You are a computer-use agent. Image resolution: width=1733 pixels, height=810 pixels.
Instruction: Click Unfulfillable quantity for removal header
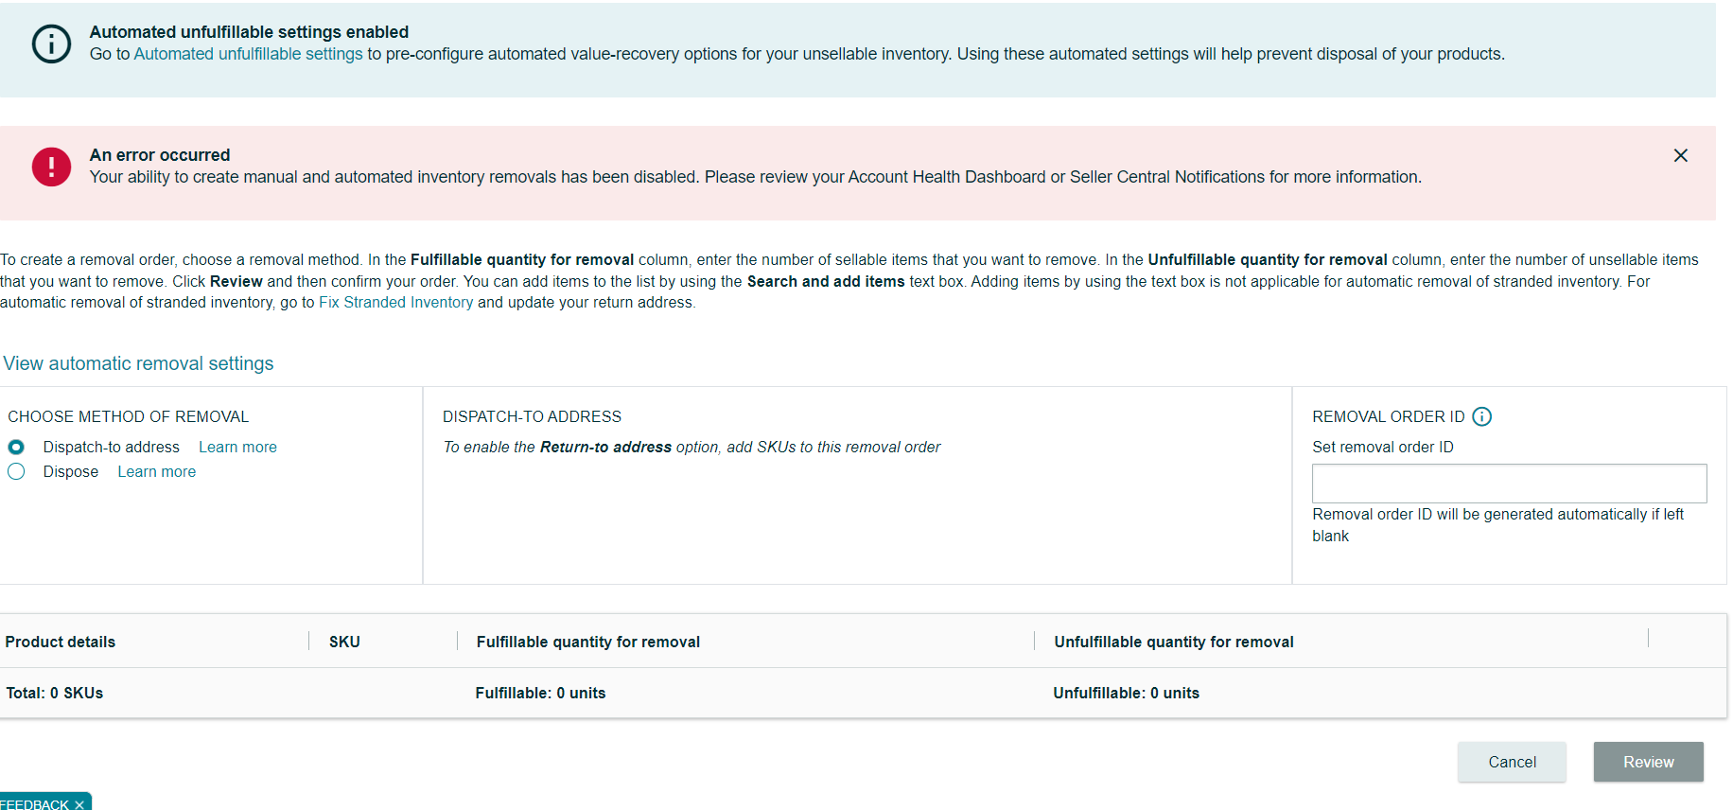click(1174, 642)
